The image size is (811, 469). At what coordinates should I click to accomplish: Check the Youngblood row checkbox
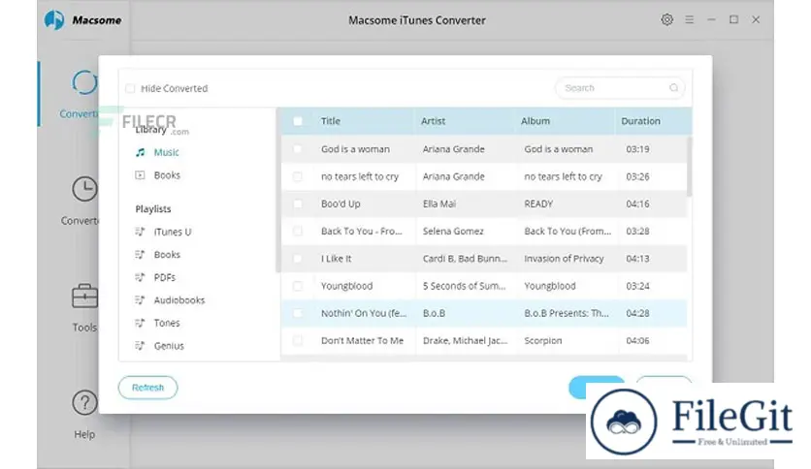298,286
